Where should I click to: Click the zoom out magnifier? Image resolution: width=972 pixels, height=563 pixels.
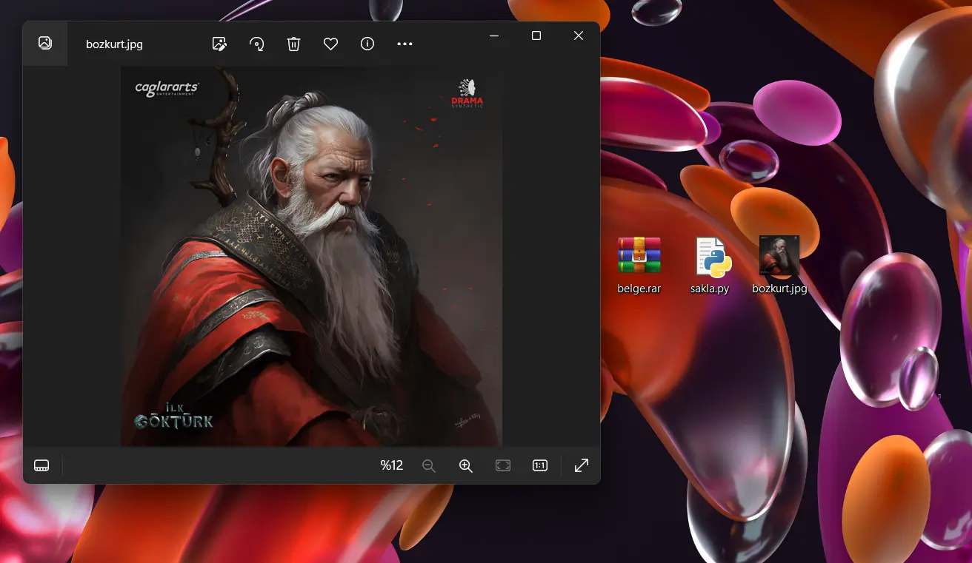pyautogui.click(x=429, y=465)
